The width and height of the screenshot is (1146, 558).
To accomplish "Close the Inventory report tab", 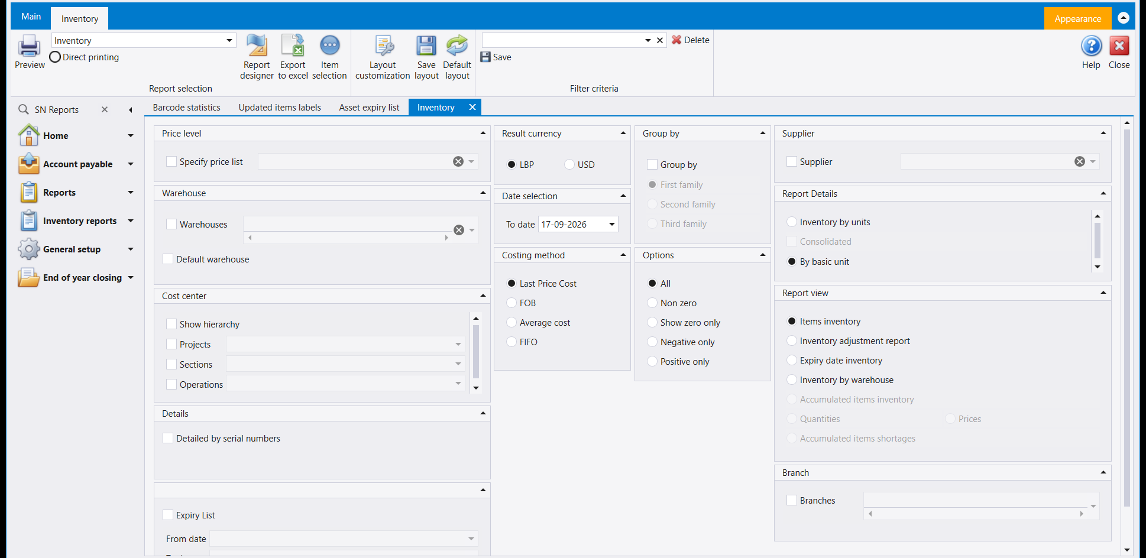I will (x=472, y=107).
